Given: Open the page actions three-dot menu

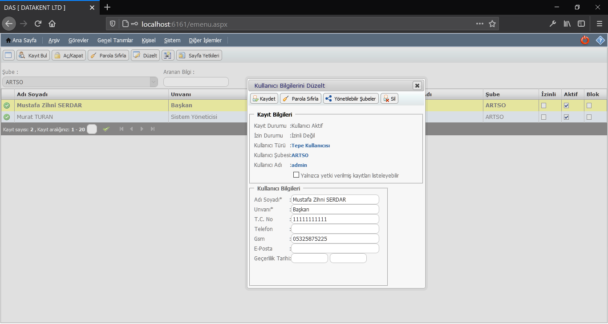Looking at the screenshot, I should [479, 24].
